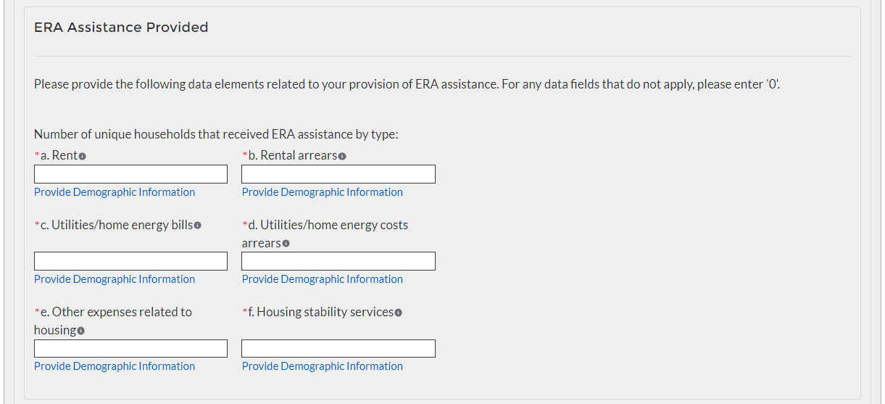Open info tooltip for Utilities/home energy costs arrears
Viewport: 885px width, 404px height.
286,244
